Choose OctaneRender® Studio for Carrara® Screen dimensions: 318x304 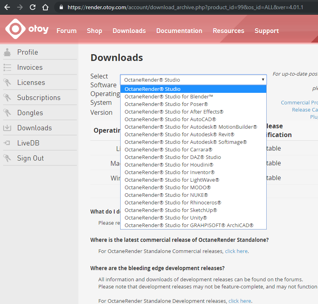click(193, 150)
